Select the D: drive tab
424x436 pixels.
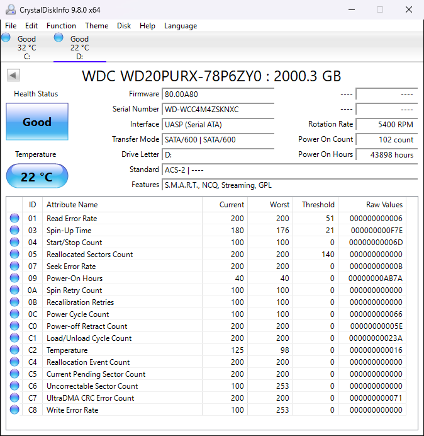tap(79, 47)
